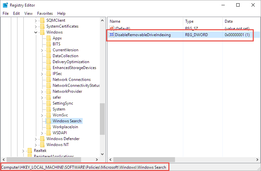Select the DeliveryOptimization key
Screen dimensions: 261x171
click(x=71, y=62)
